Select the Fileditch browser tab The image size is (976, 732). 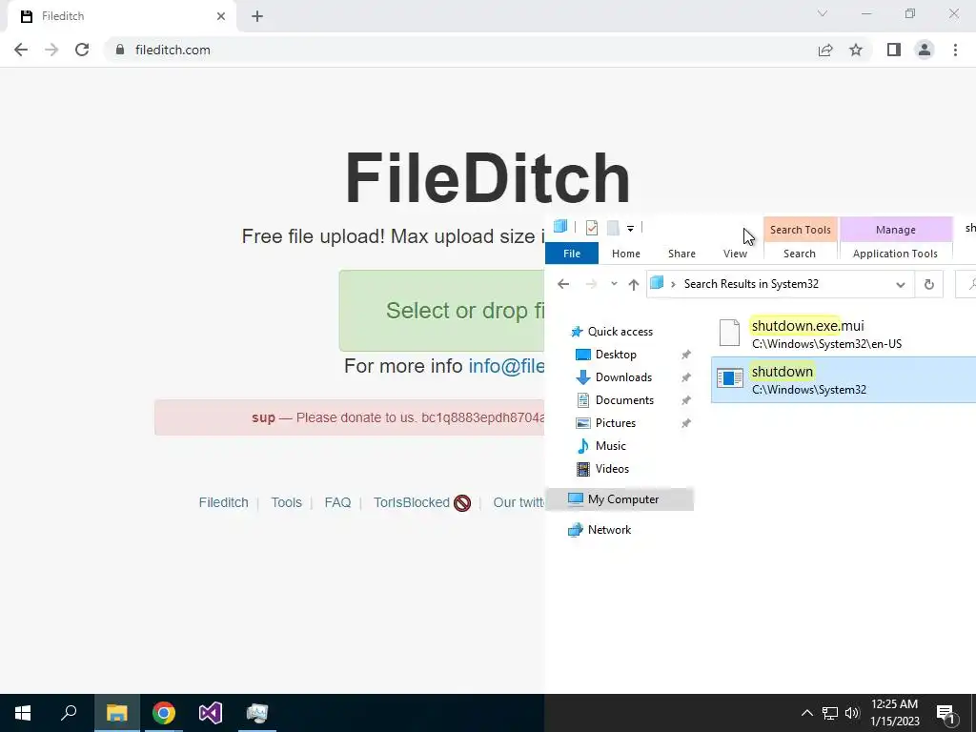[121, 16]
